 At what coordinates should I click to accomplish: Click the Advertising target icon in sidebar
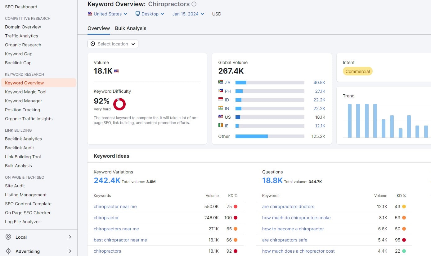pyautogui.click(x=8, y=251)
